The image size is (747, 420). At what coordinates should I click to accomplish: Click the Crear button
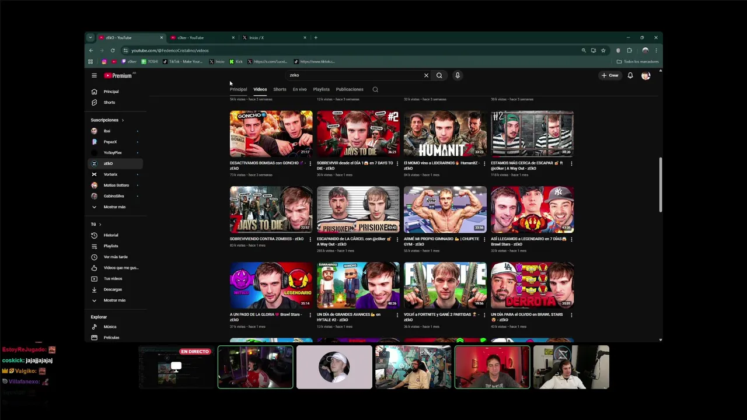(610, 75)
